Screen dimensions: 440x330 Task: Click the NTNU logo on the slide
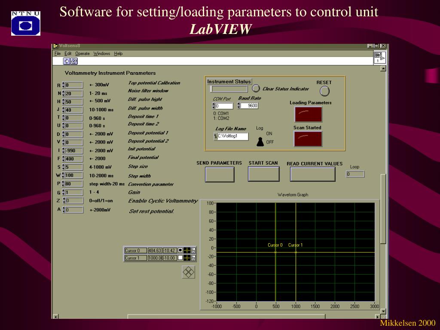tap(25, 23)
